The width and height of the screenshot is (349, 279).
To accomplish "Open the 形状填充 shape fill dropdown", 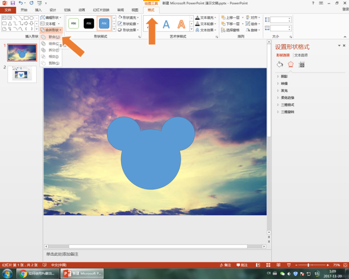I will pos(129,17).
